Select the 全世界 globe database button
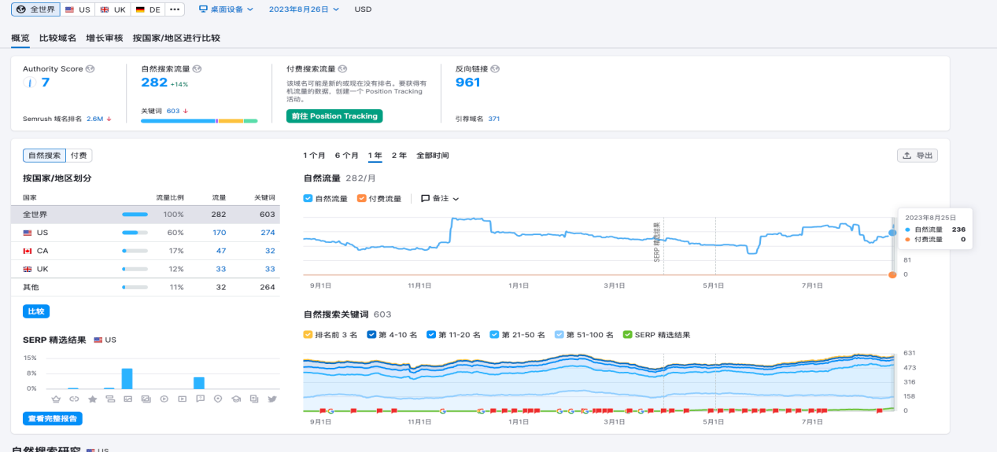This screenshot has width=997, height=452. pos(35,9)
